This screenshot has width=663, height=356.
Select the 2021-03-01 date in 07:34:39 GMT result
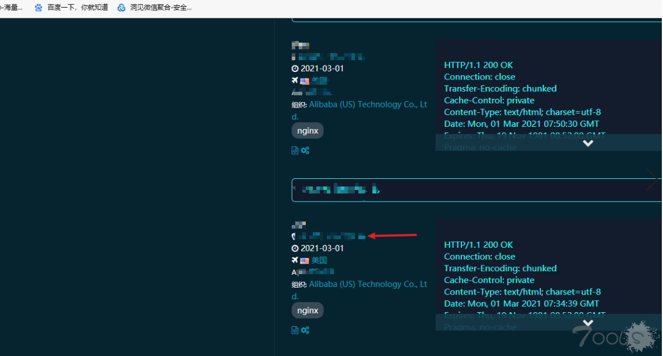click(322, 248)
